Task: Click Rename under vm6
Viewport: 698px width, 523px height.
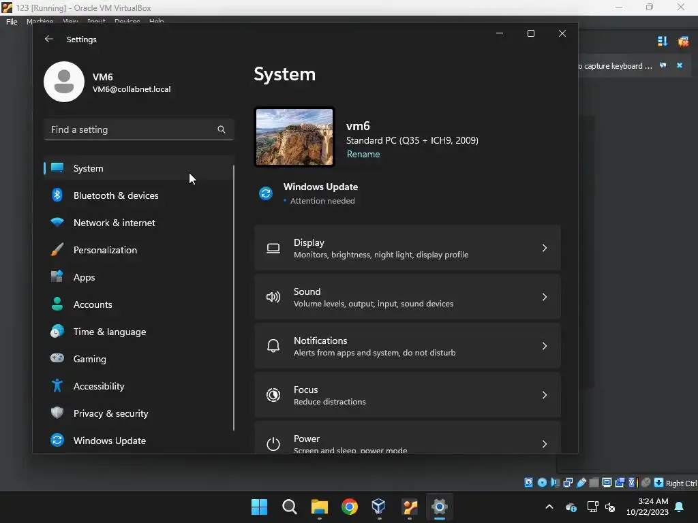Action: point(363,154)
